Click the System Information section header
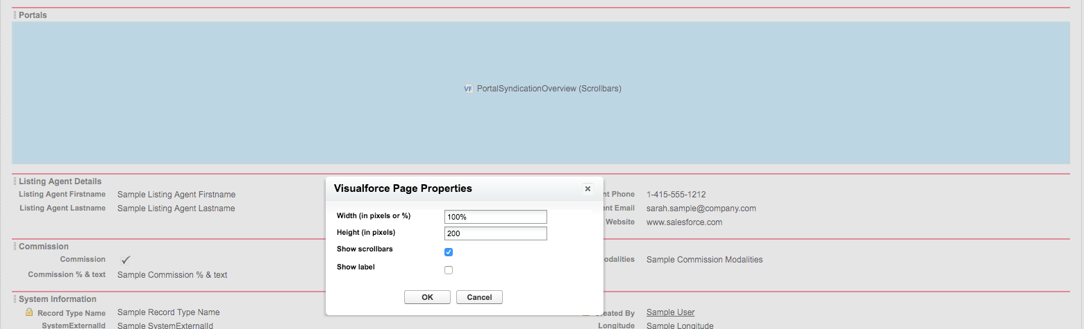Screen dimensions: 1084x329 tap(58, 299)
